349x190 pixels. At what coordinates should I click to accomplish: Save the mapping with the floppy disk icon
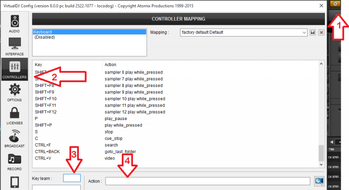click(x=313, y=32)
